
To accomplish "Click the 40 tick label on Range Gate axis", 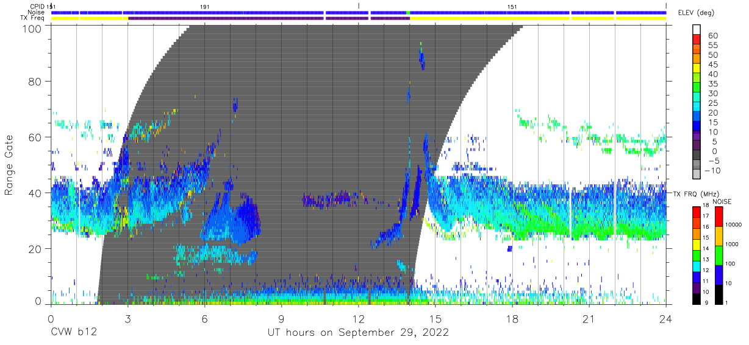I will (36, 193).
